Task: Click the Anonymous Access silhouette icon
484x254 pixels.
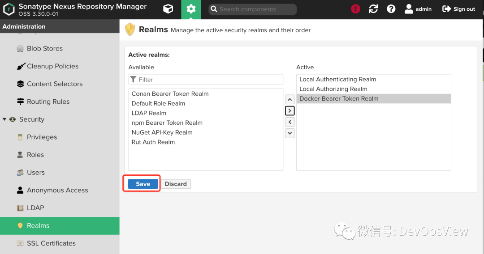Action: [20, 190]
